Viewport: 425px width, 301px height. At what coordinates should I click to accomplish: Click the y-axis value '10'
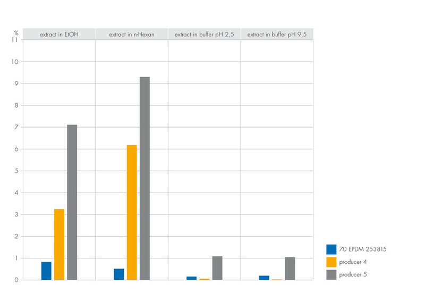click(15, 62)
